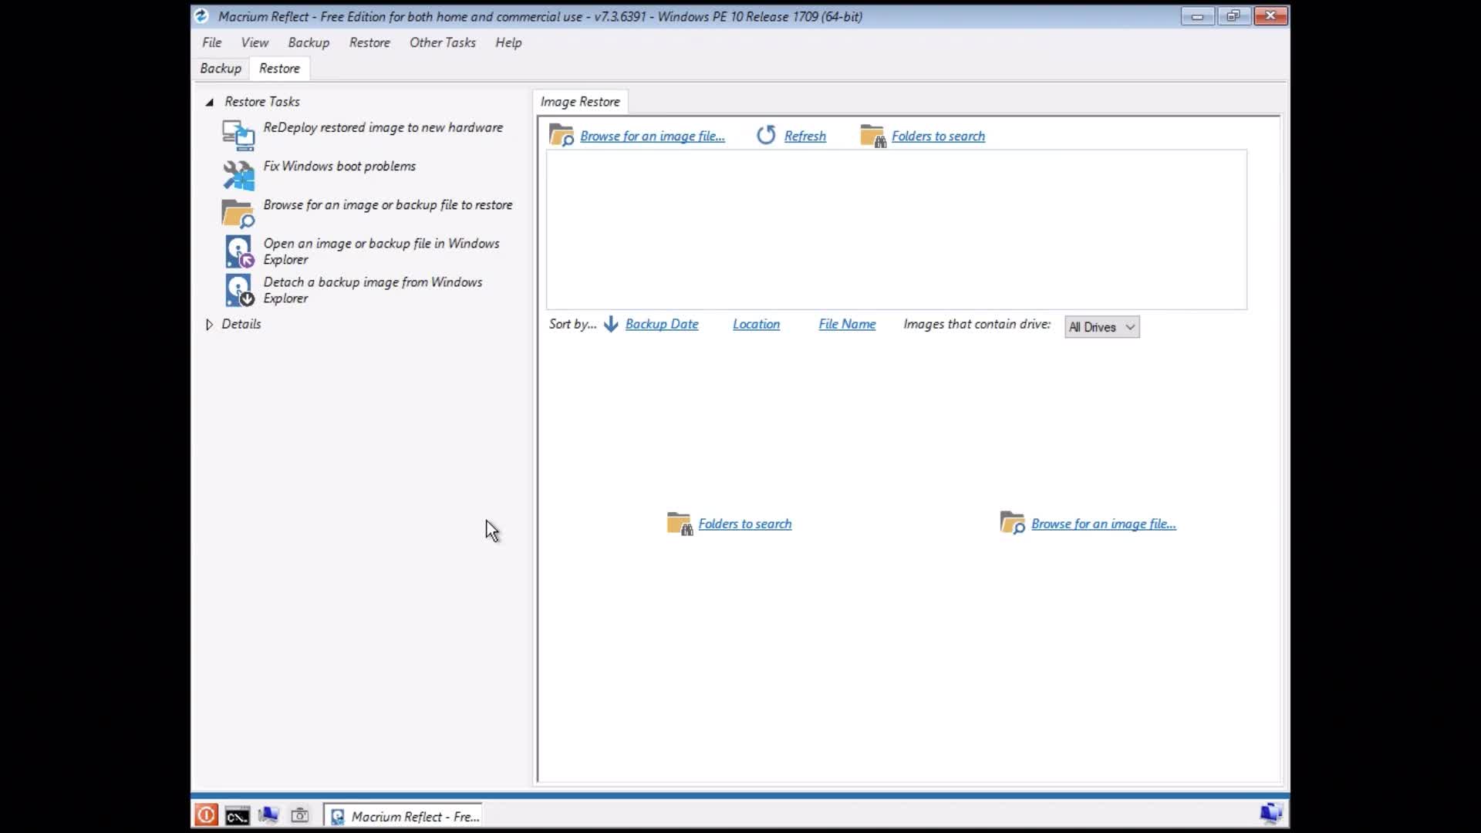Click the screenshot camera icon in taskbar

tap(299, 815)
